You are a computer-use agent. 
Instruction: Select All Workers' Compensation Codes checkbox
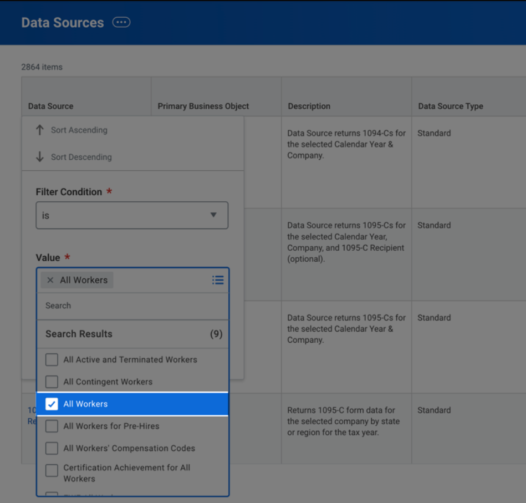[x=52, y=448]
